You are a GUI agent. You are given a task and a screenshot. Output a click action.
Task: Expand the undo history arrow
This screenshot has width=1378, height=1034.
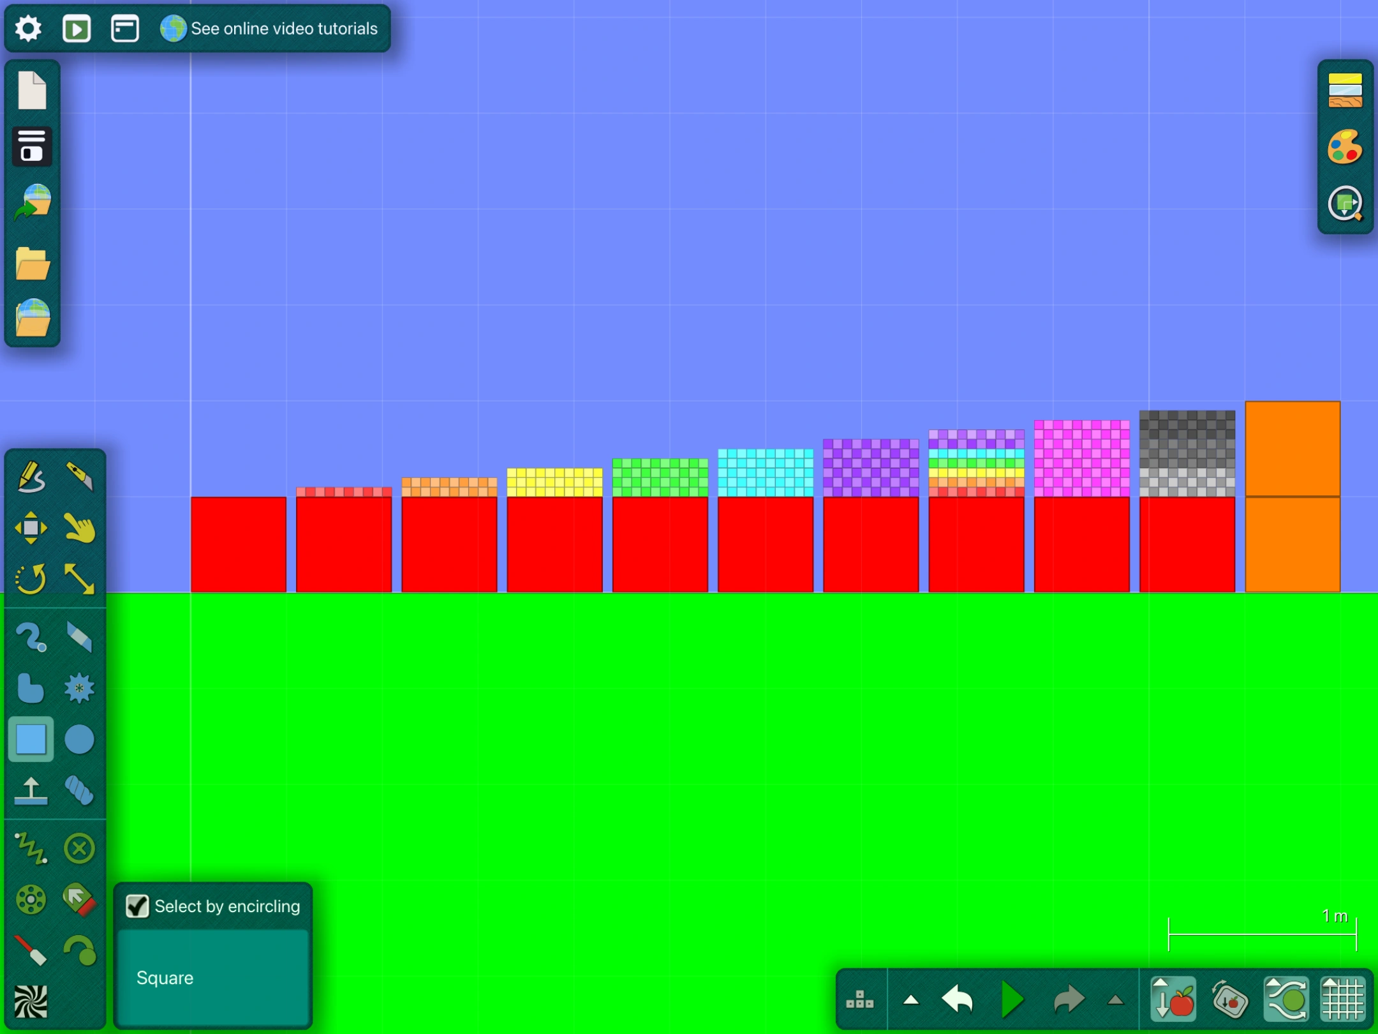(911, 1000)
